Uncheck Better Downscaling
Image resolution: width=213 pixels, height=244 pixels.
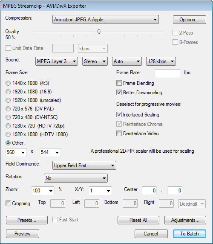click(119, 93)
